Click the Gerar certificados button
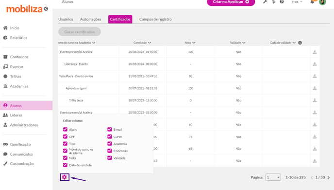The width and height of the screenshot is (334, 190). point(80,32)
